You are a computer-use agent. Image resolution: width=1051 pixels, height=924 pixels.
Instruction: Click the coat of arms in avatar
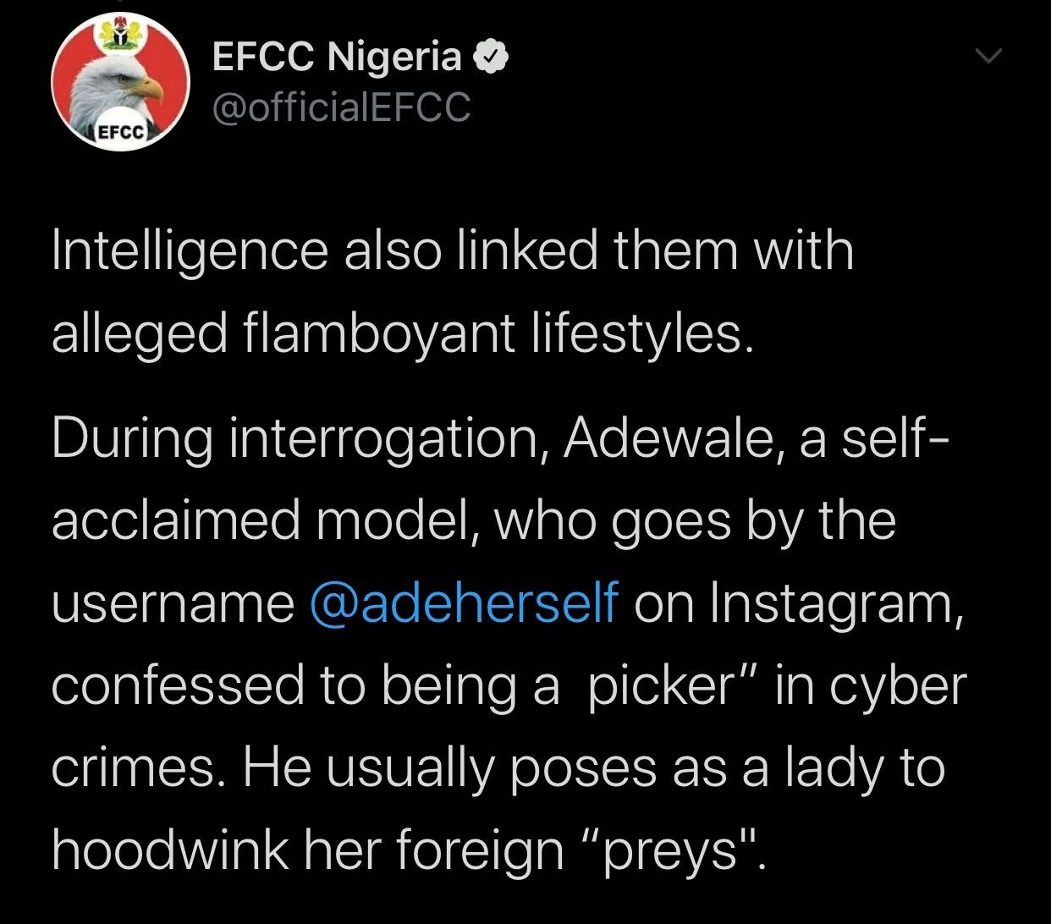coord(119,34)
